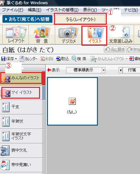Viewport: 140px width, 174px height.
Task: Select the 背景 background icon
Action: [x=42, y=35]
